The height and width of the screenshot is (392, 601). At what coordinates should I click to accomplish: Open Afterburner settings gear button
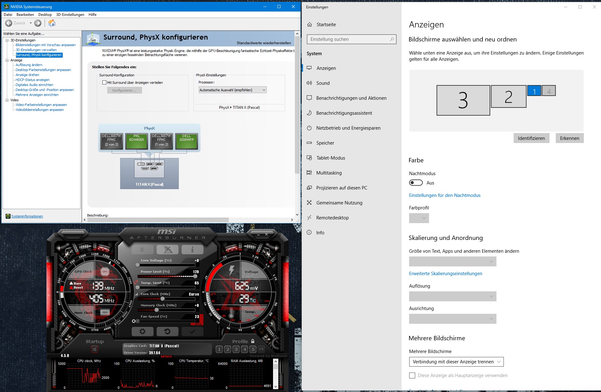pyautogui.click(x=143, y=332)
